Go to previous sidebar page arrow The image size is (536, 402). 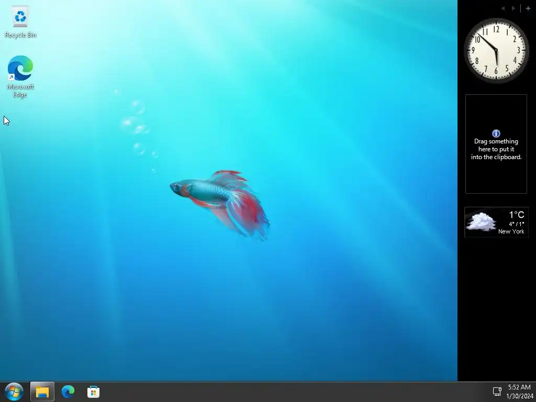click(503, 8)
